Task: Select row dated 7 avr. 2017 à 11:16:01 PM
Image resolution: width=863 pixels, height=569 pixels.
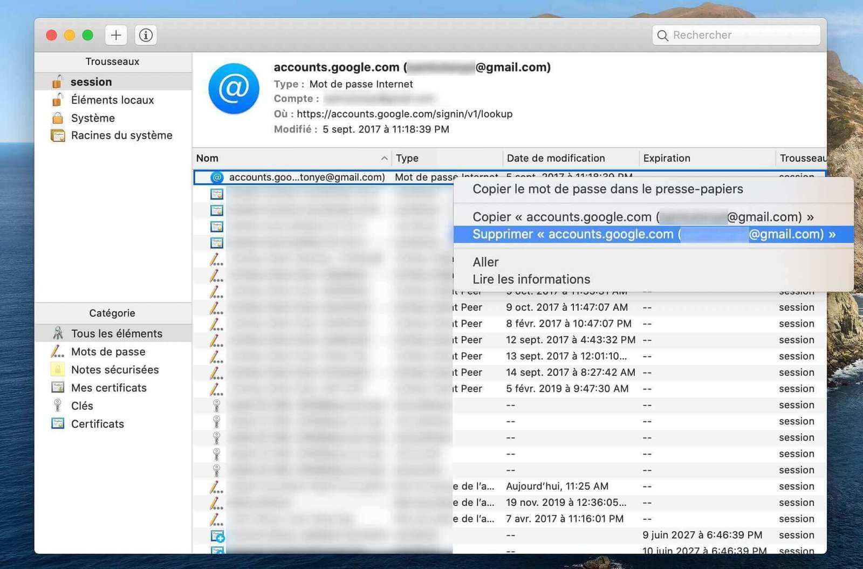Action: pyautogui.click(x=510, y=518)
